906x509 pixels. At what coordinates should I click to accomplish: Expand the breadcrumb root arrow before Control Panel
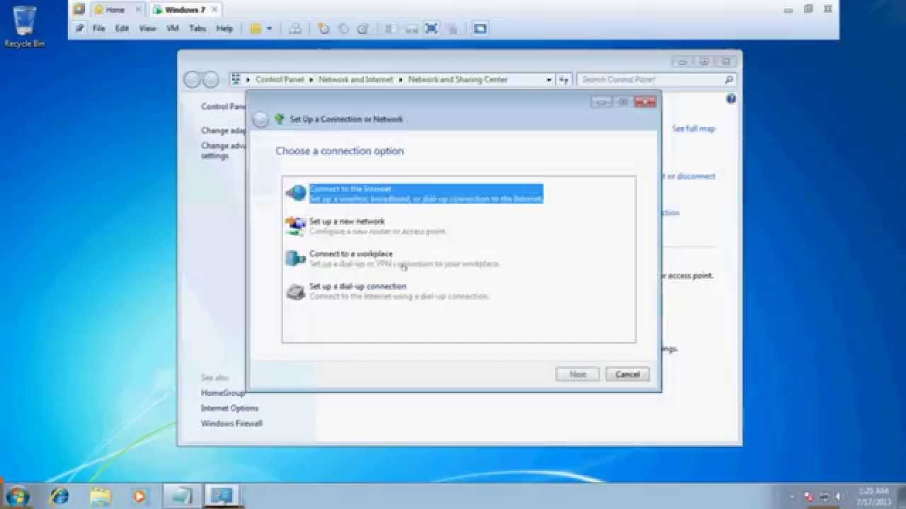pyautogui.click(x=248, y=80)
